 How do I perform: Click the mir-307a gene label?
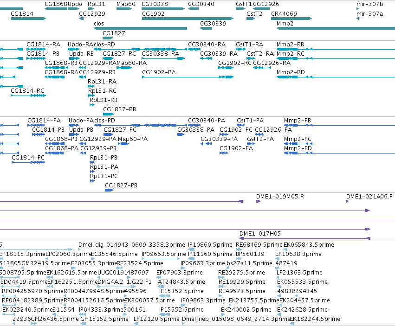tap(369, 13)
